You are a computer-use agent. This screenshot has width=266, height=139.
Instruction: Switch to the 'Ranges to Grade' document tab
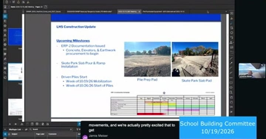click(89, 12)
